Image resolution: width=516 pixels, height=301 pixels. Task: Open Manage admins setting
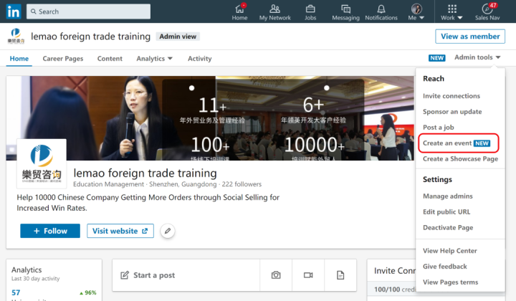click(447, 196)
